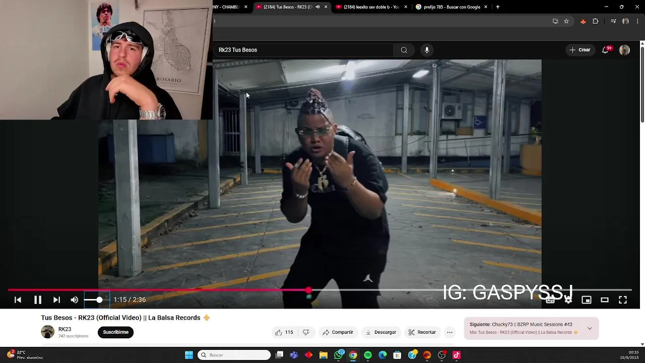Open the browser extensions puzzle icon
Viewport: 645px width, 363px height.
click(596, 21)
